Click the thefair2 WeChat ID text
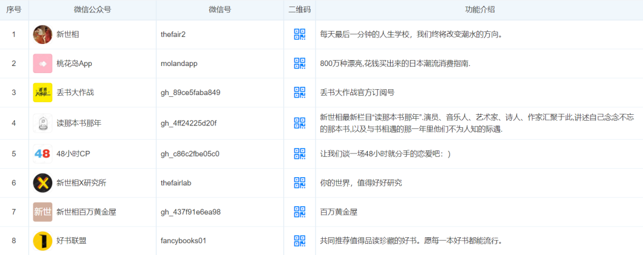Image resolution: width=643 pixels, height=255 pixels. [x=173, y=34]
